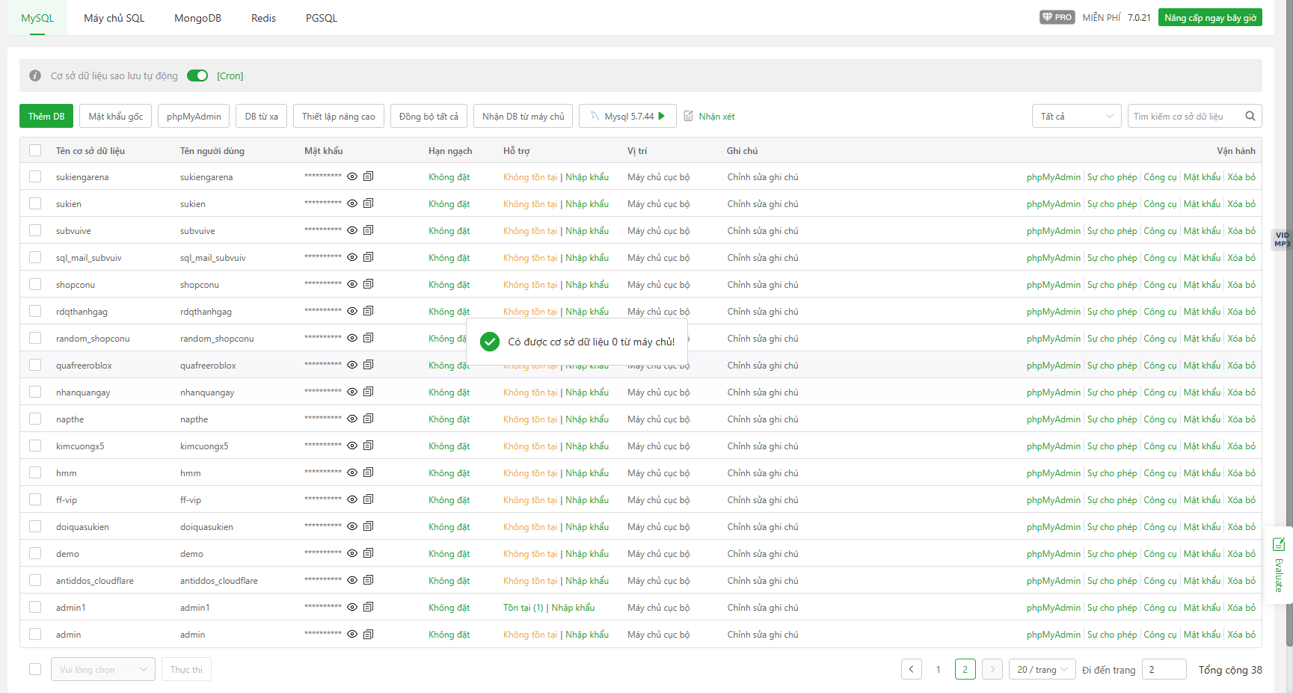
Task: Select all databases with header checkbox
Action: pyautogui.click(x=35, y=150)
